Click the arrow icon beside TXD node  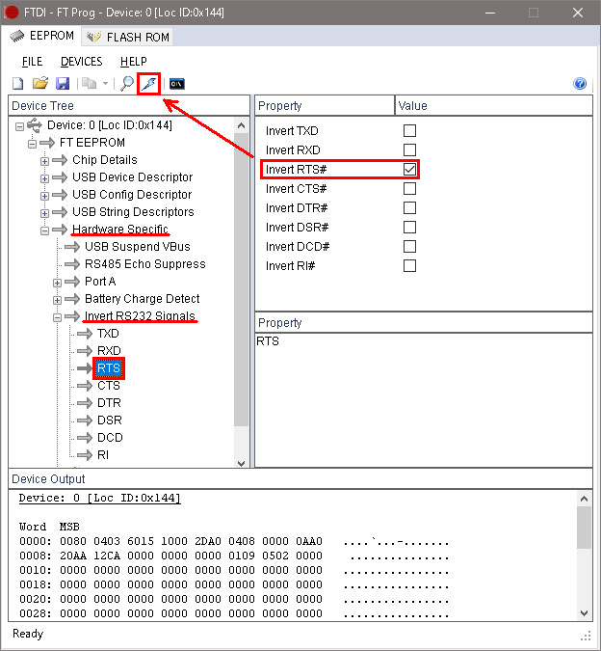[85, 334]
